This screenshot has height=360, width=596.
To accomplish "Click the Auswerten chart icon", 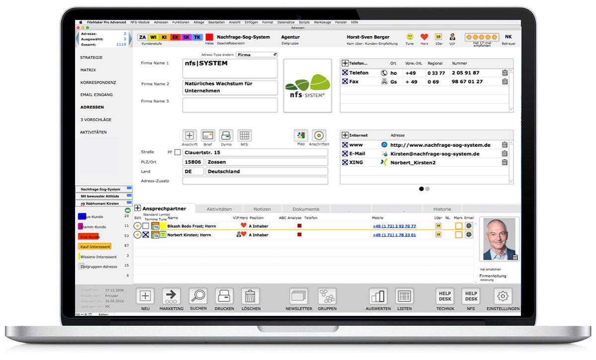I will click(x=378, y=296).
